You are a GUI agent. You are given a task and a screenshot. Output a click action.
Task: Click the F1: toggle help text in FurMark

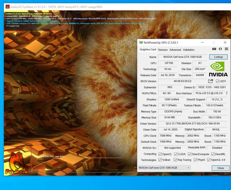[12, 26]
